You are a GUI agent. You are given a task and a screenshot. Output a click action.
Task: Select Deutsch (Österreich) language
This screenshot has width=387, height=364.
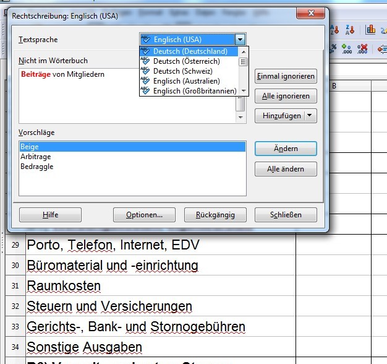pyautogui.click(x=189, y=61)
